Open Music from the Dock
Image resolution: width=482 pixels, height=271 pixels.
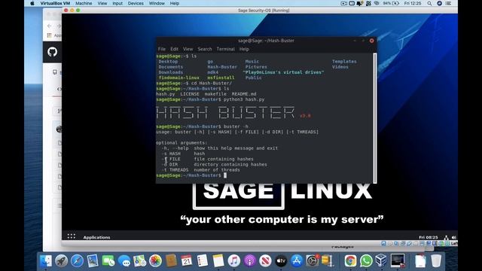[x=234, y=261]
